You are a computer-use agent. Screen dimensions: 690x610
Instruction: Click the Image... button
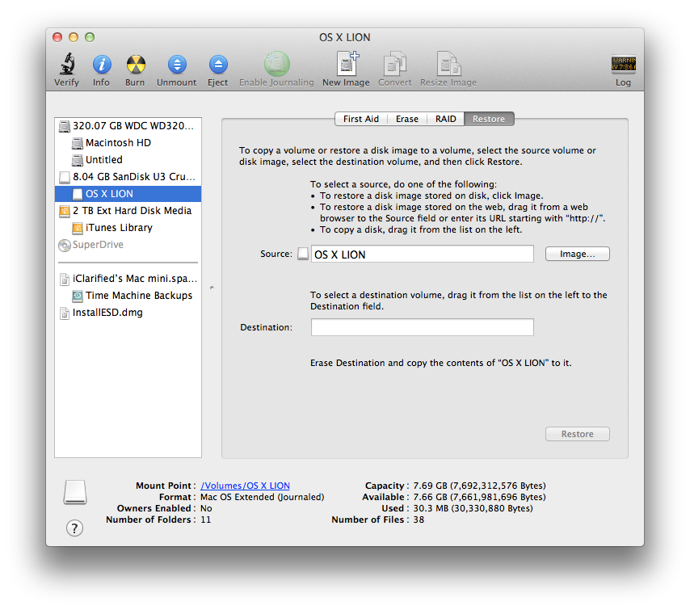pyautogui.click(x=577, y=254)
